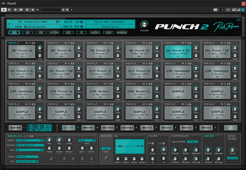Click the music note icon in PAD 01|C1 header
Image resolution: width=246 pixels, height=170 pixels.
coord(25,136)
